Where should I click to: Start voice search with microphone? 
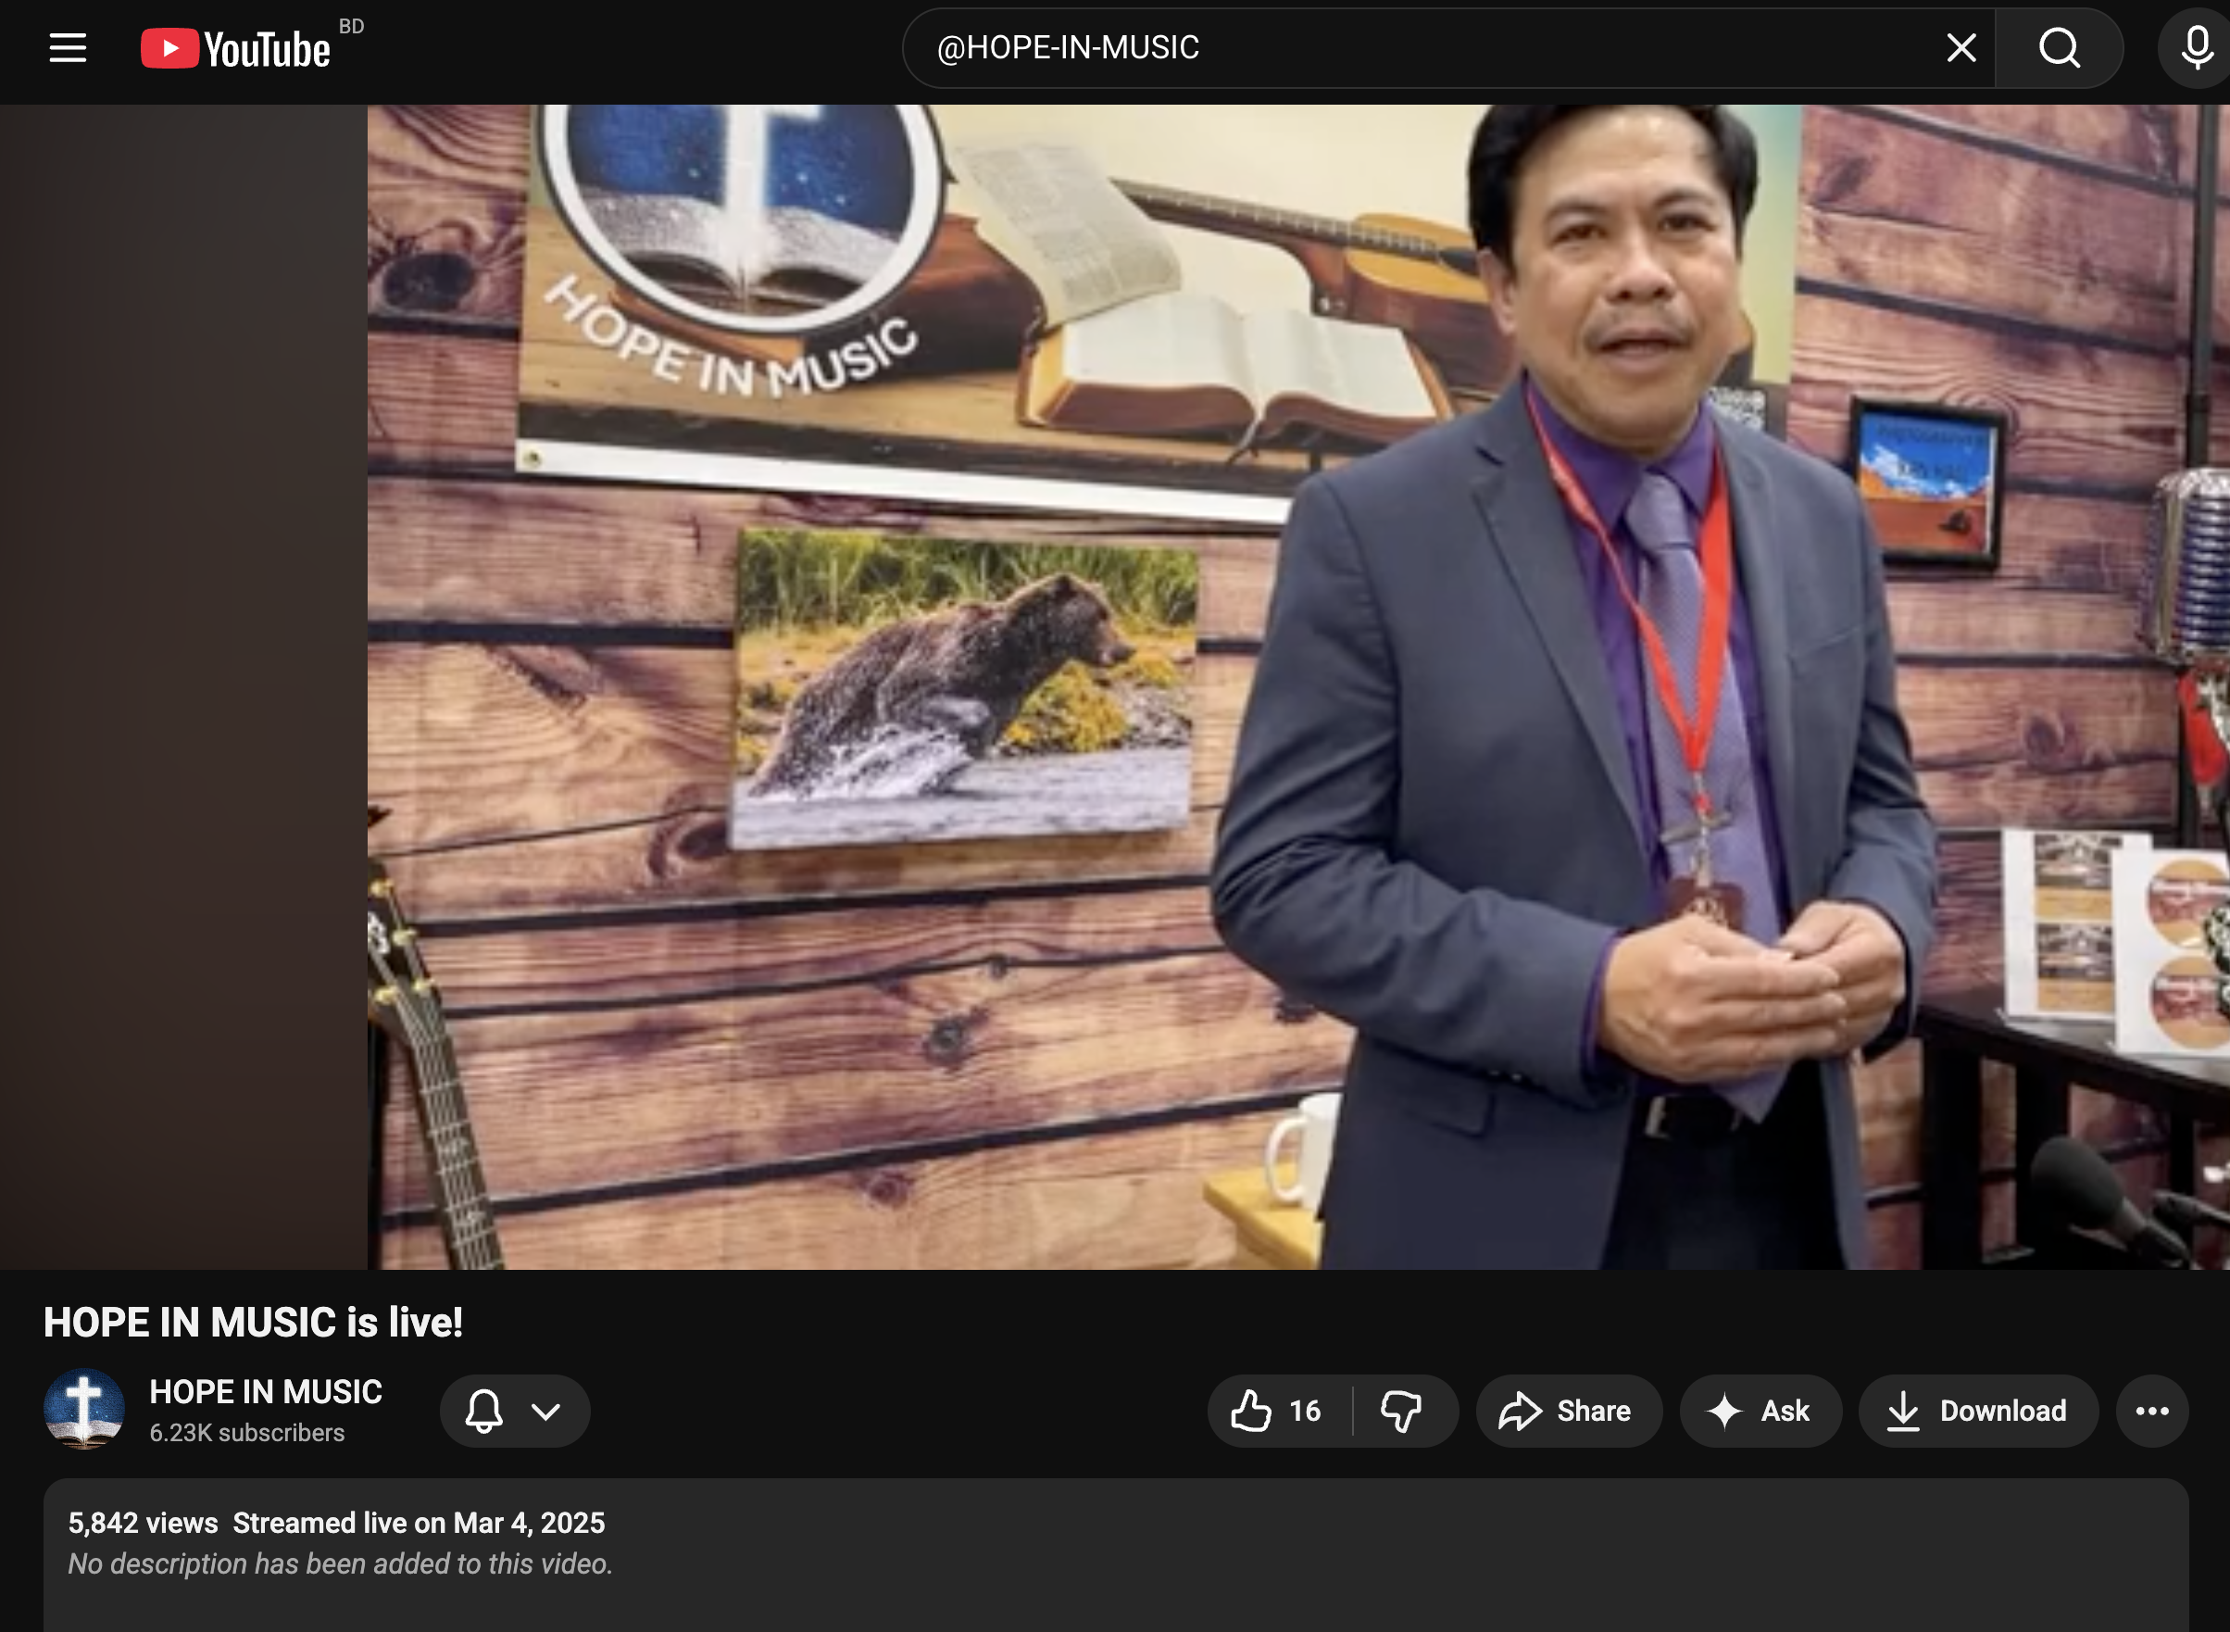tap(2197, 47)
